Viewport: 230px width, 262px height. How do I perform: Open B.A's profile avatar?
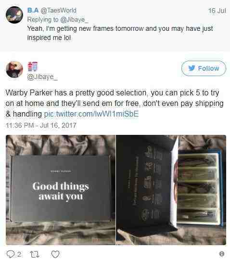point(14,15)
